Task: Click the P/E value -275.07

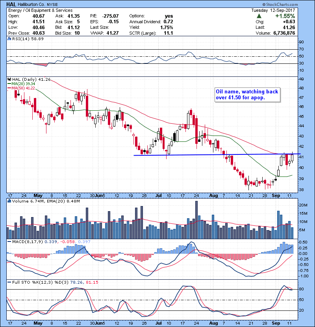Action: point(111,16)
